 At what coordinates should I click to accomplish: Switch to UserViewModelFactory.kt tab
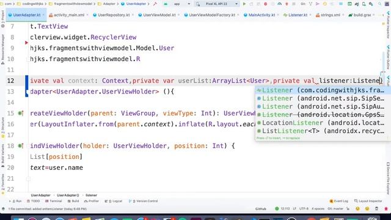click(x=212, y=15)
